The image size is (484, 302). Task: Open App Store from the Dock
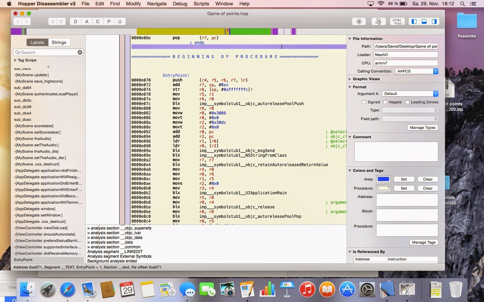(347, 289)
